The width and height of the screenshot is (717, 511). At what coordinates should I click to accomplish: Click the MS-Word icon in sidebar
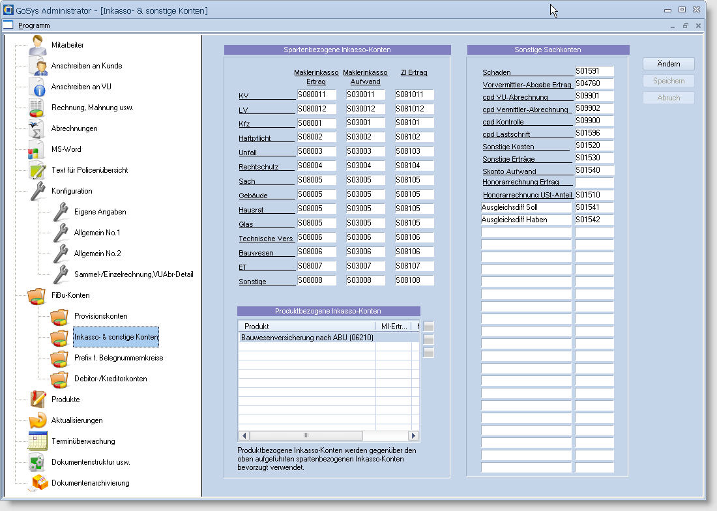[37, 150]
